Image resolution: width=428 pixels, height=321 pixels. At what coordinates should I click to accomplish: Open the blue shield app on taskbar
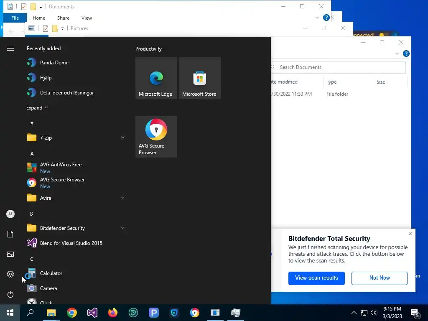[x=174, y=313]
